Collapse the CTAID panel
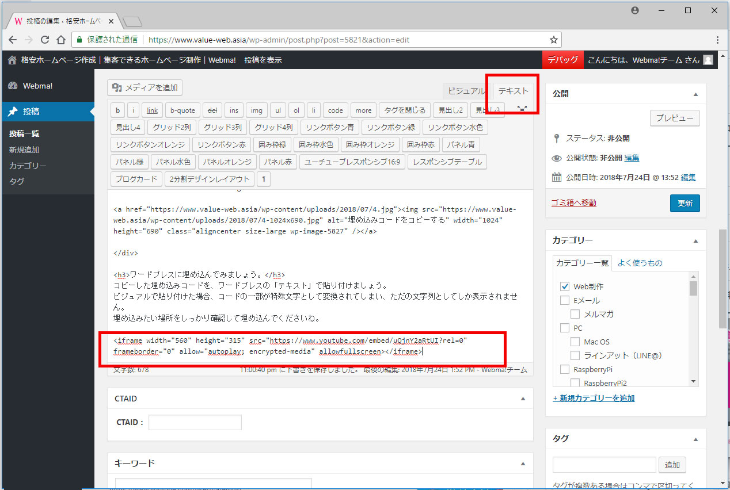The width and height of the screenshot is (730, 490). 523,399
